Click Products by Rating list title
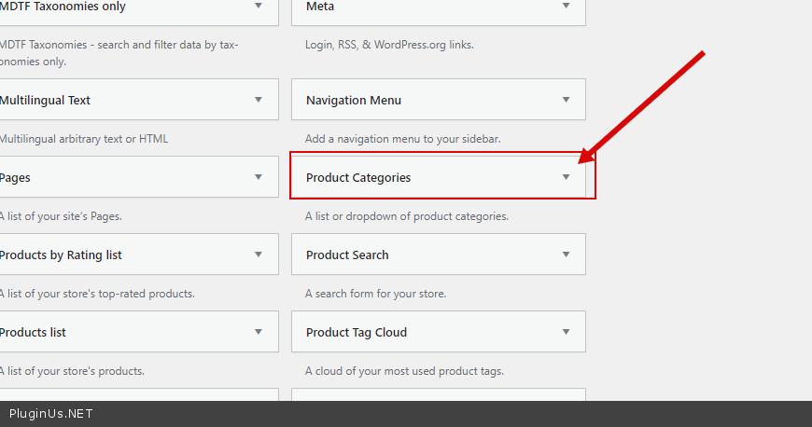The height and width of the screenshot is (427, 812). (x=61, y=255)
